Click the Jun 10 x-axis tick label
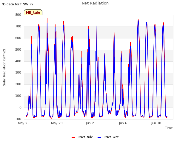Viewport: 191px width, 143px height. point(156,123)
